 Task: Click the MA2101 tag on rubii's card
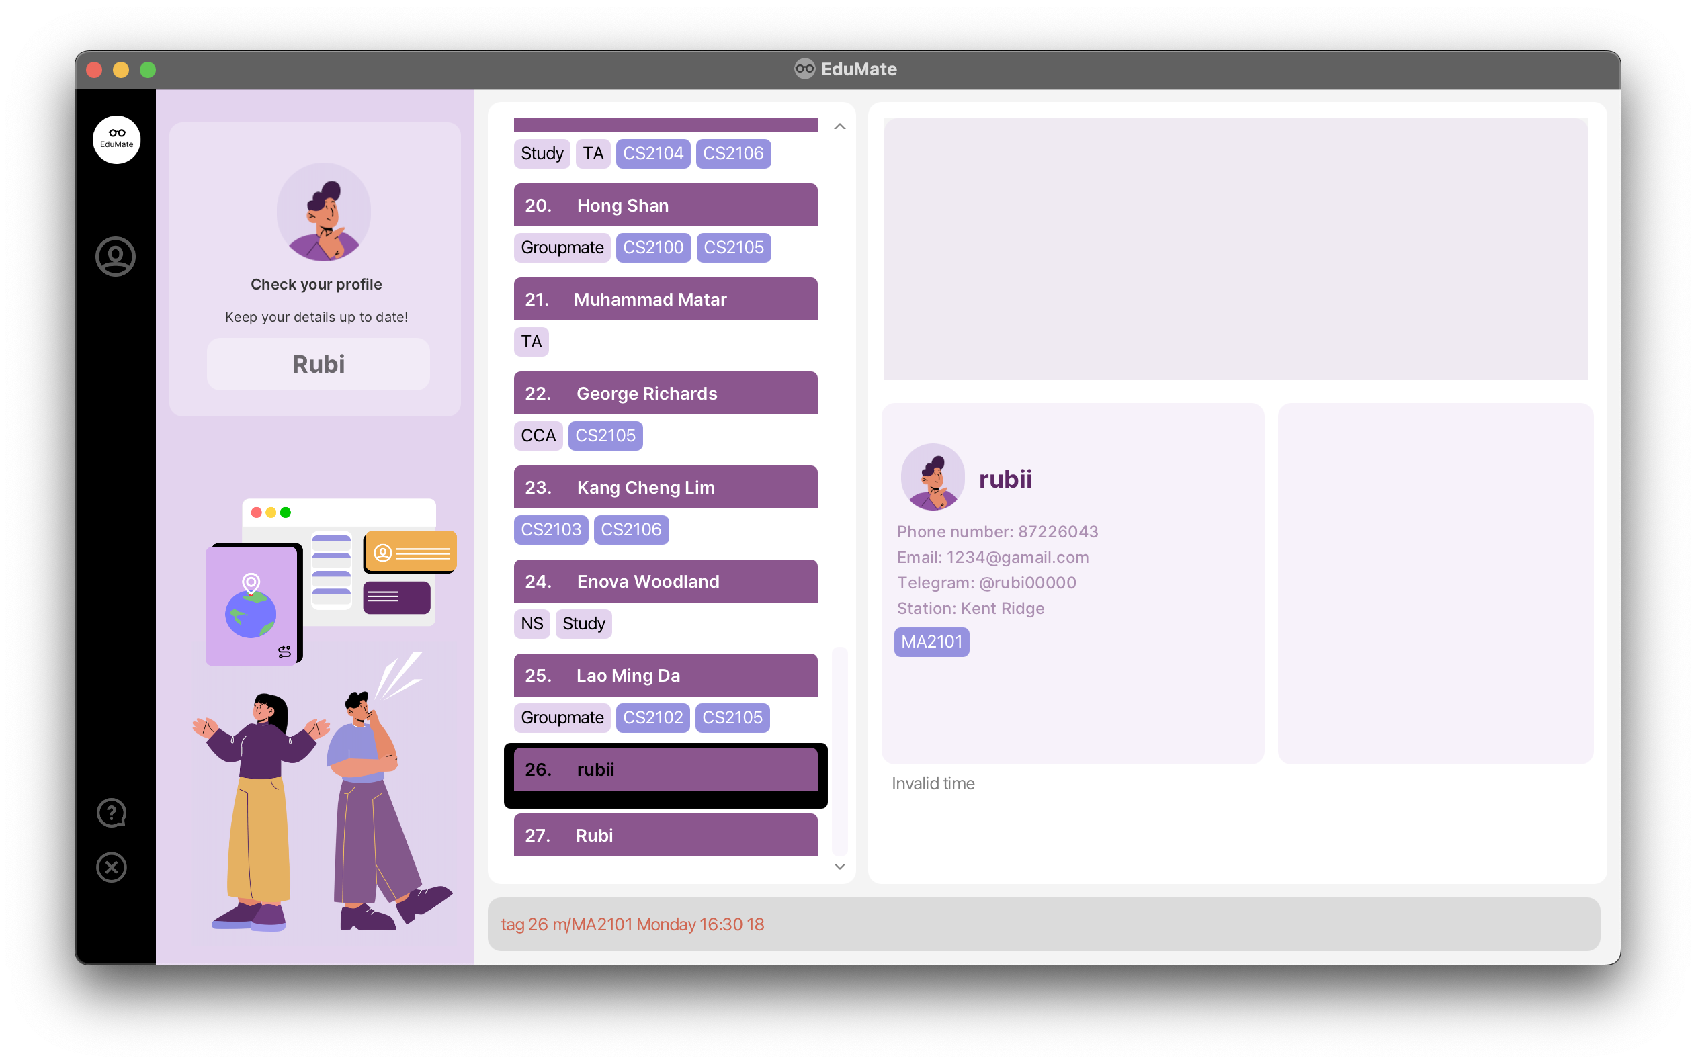pos(931,641)
